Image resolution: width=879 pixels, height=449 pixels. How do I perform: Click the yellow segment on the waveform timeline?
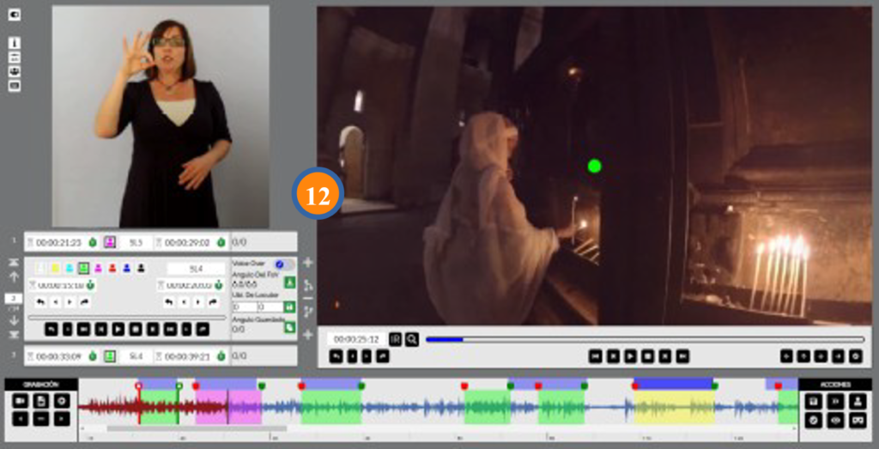(x=674, y=407)
